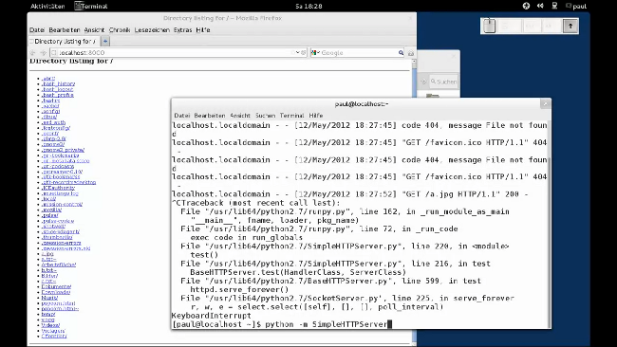The width and height of the screenshot is (617, 347).
Task: Open the terminal's Terminal menu
Action: 291,116
